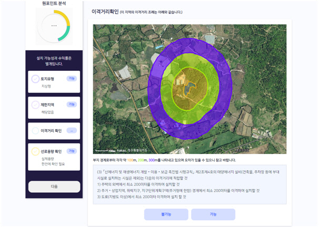This screenshot has height=228, width=319.
Task: Toggle the 토지유형 check circle
Action: [x=35, y=79]
